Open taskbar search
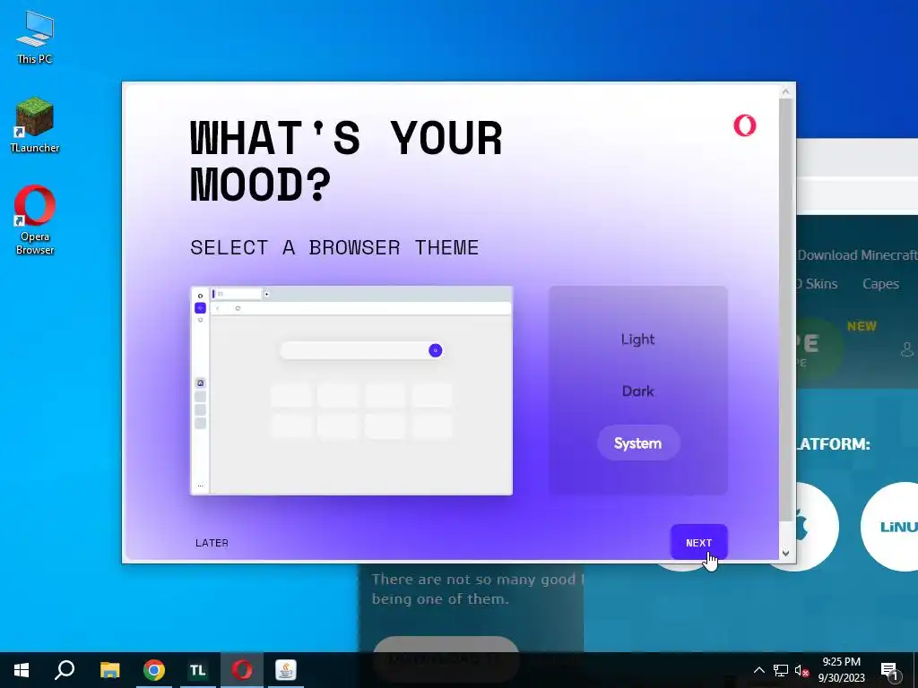Image resolution: width=918 pixels, height=688 pixels. (x=65, y=670)
